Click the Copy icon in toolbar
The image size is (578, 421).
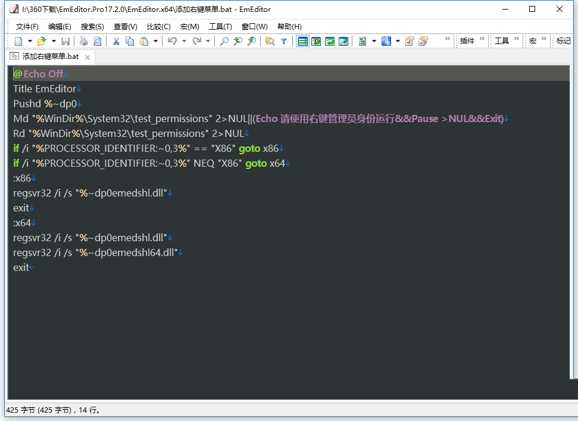pos(130,41)
